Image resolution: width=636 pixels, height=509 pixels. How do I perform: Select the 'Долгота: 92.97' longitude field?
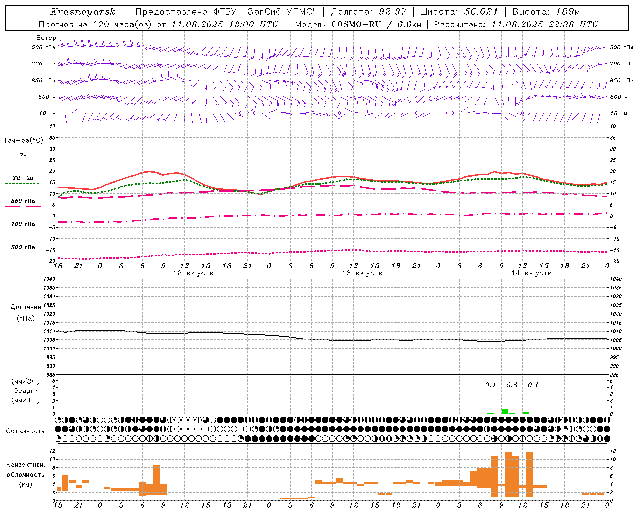[x=369, y=12]
